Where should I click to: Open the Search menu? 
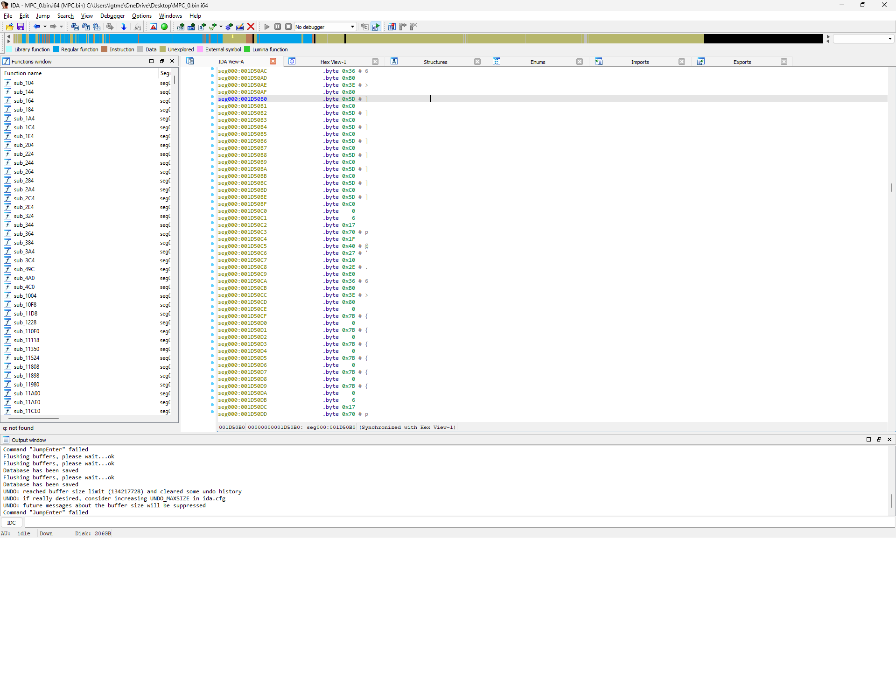pos(65,16)
